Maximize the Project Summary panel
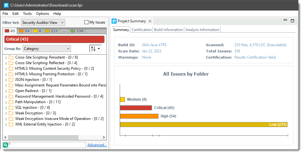This screenshot has width=303, height=154. (292, 21)
